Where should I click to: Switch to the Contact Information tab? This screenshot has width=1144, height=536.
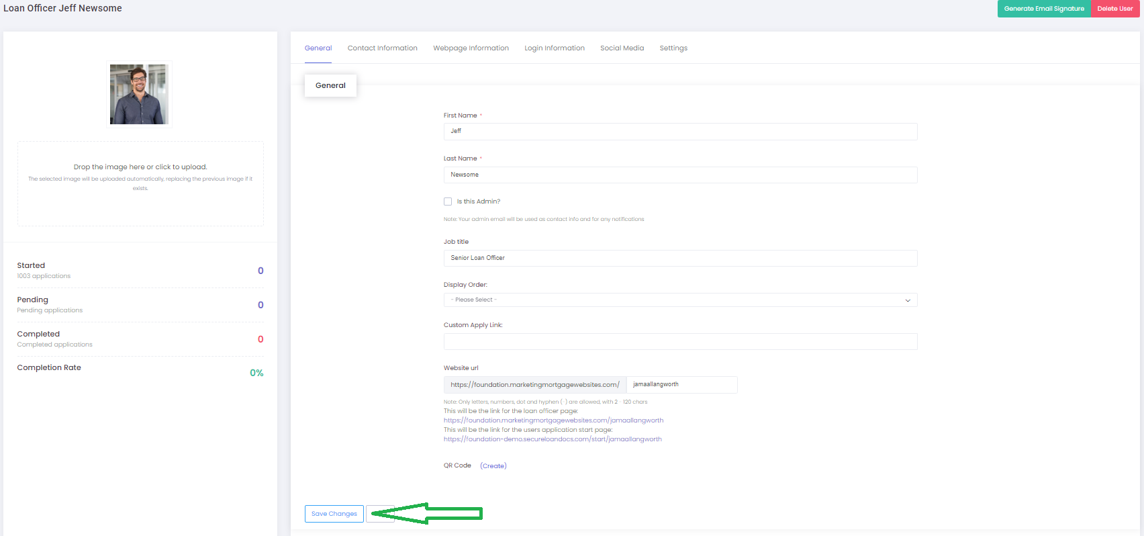pos(382,48)
